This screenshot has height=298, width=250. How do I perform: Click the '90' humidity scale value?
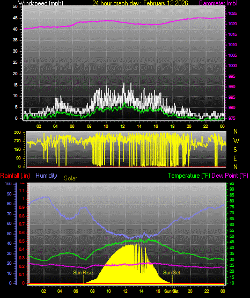[9, 194]
